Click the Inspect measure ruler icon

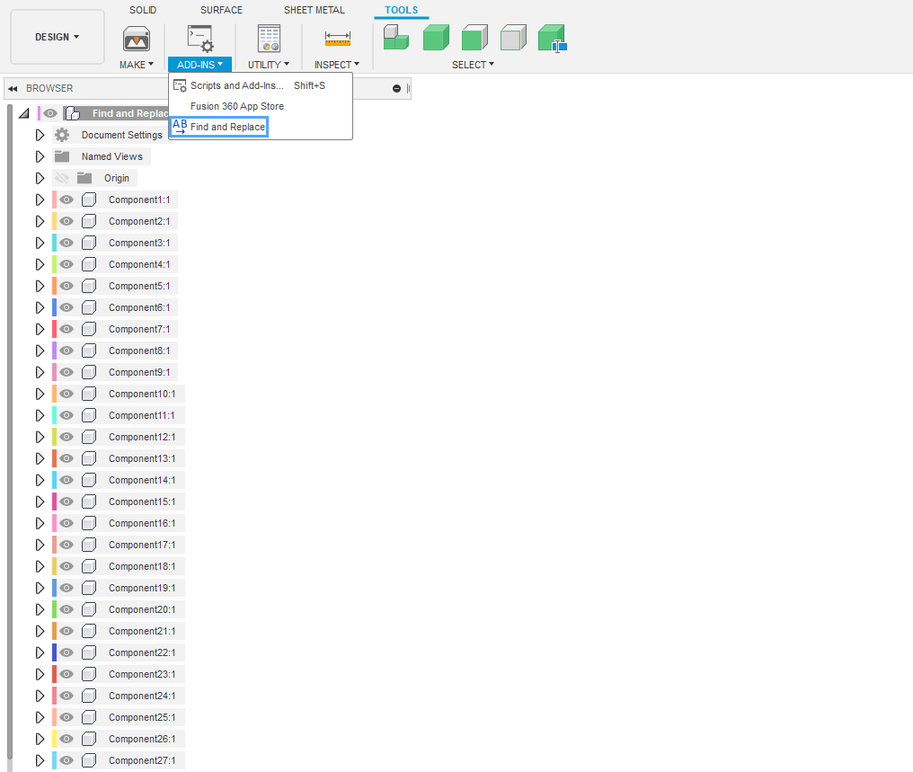(337, 39)
